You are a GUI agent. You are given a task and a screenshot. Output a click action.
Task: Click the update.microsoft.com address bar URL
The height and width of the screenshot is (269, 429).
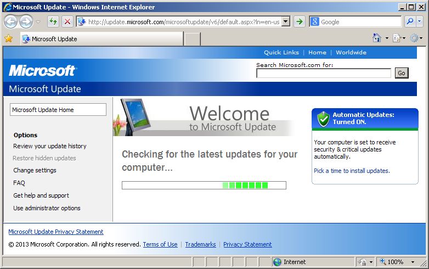[x=184, y=22]
